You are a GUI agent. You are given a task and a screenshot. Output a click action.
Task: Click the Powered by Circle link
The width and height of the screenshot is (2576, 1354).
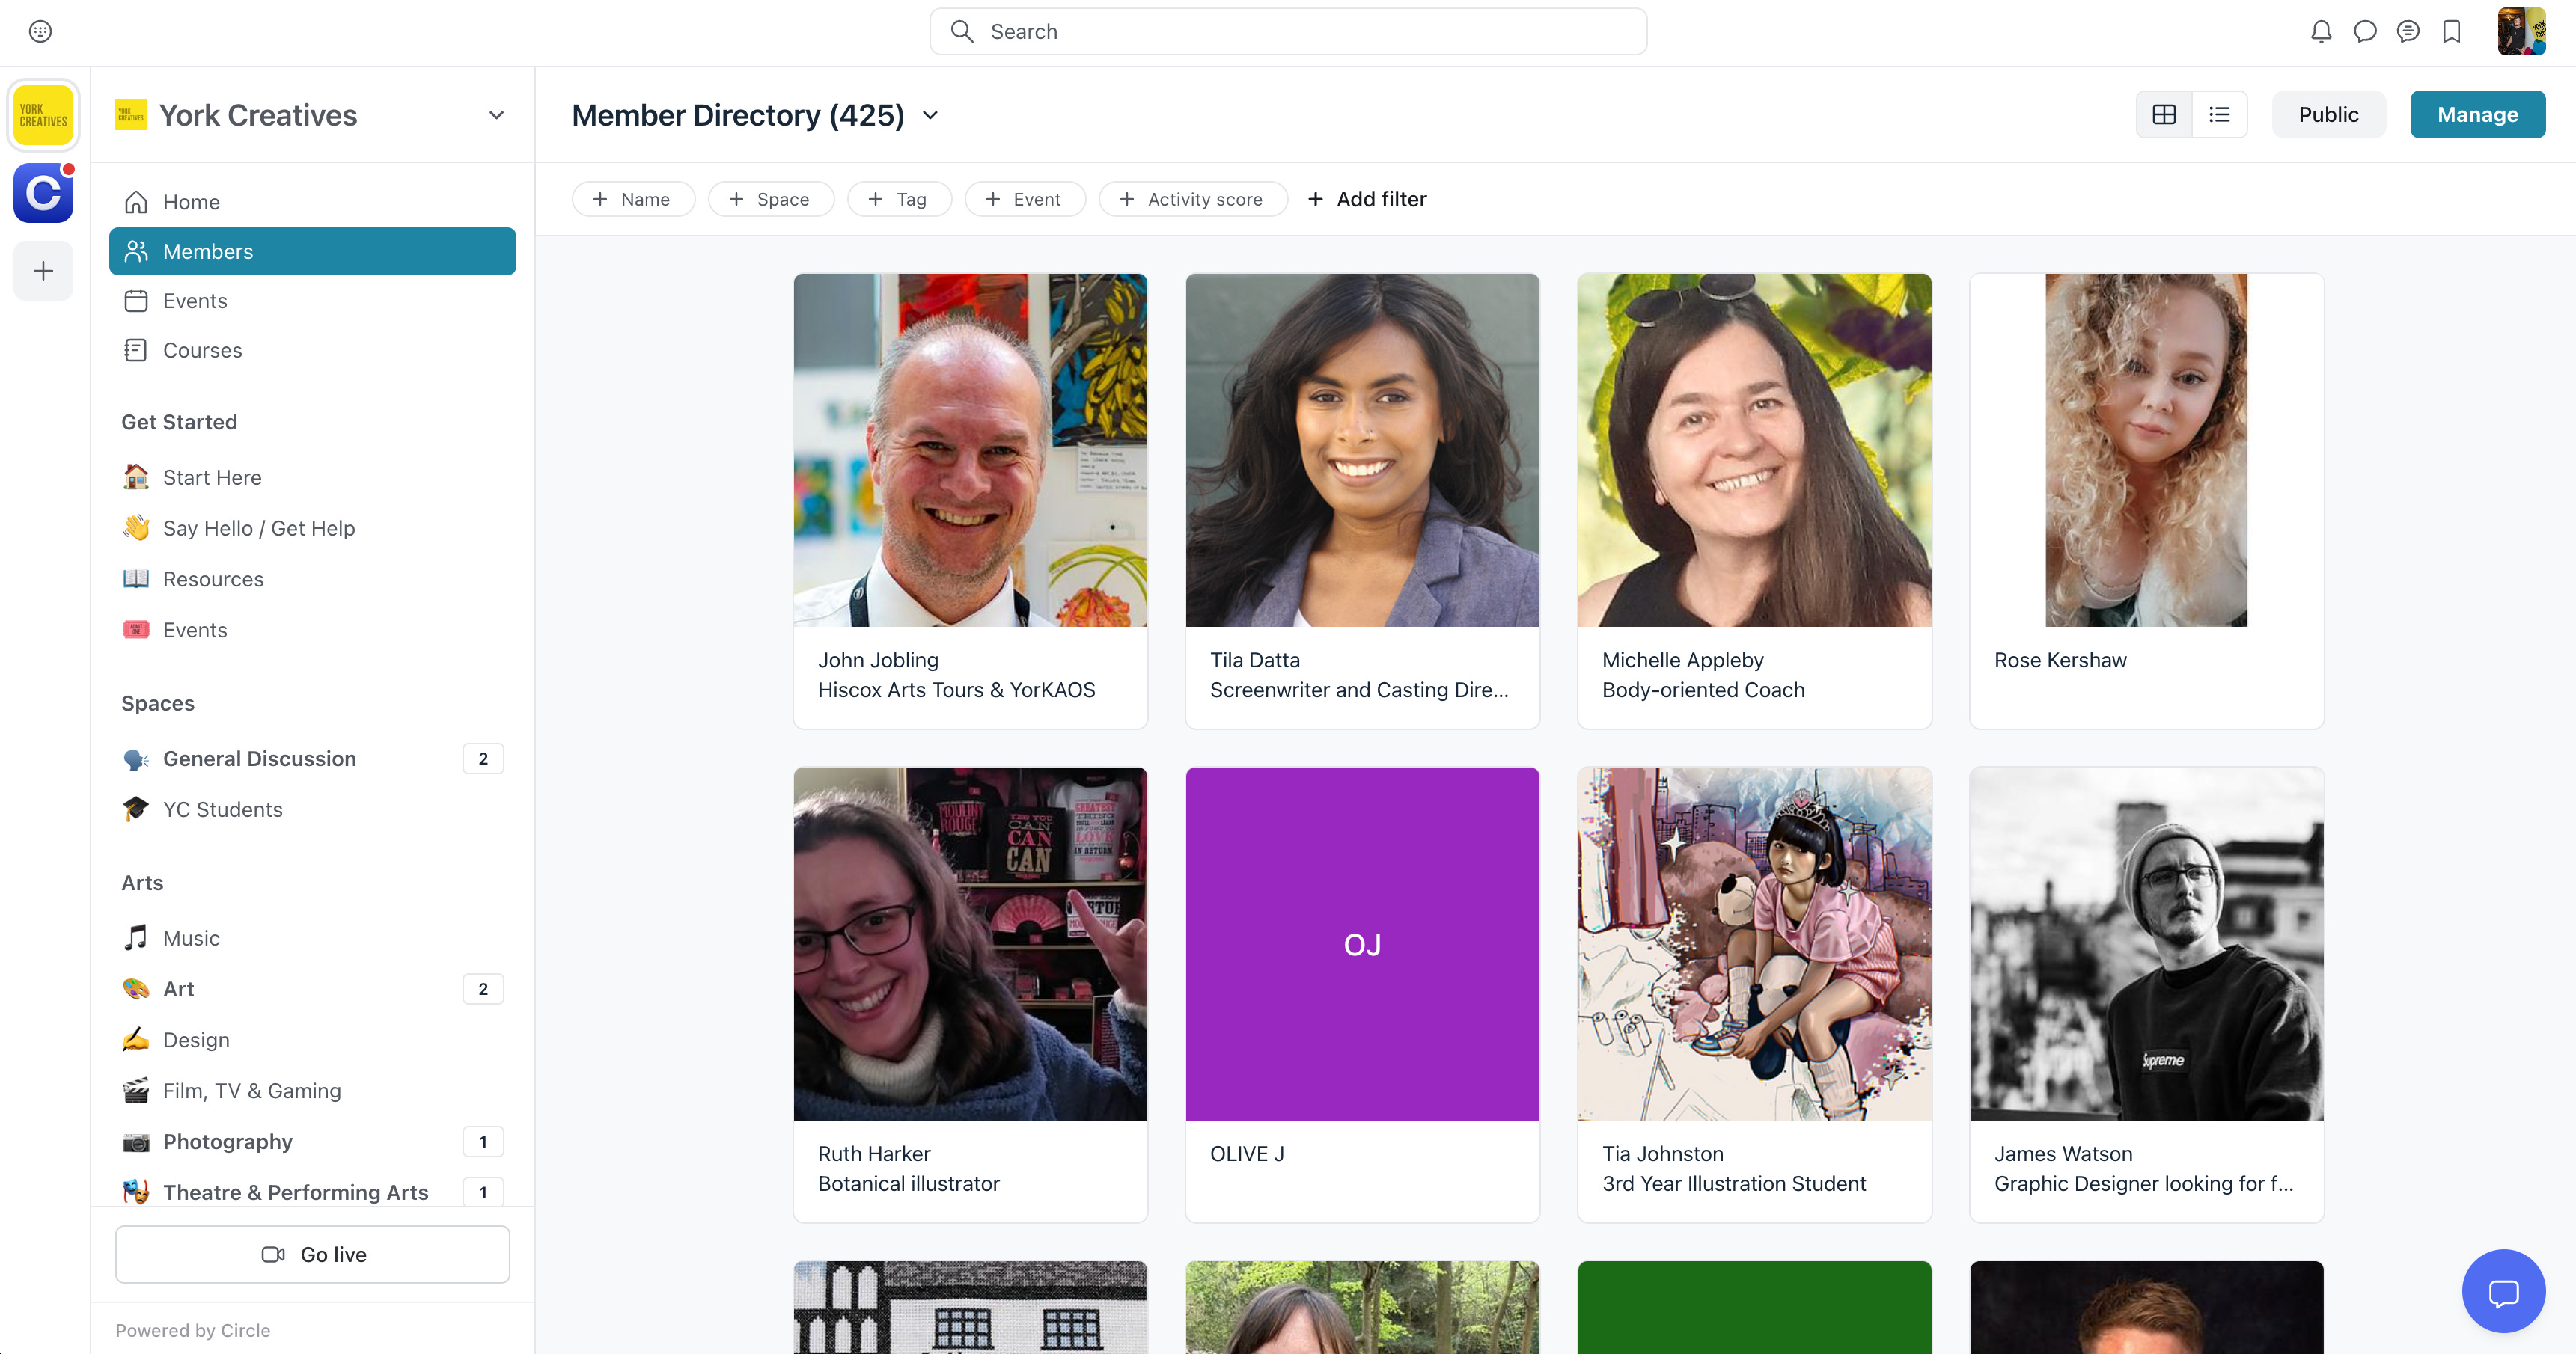(193, 1331)
